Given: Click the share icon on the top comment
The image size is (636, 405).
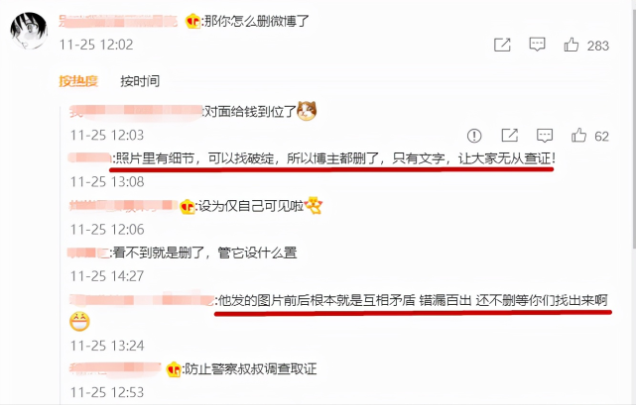Looking at the screenshot, I should [502, 45].
